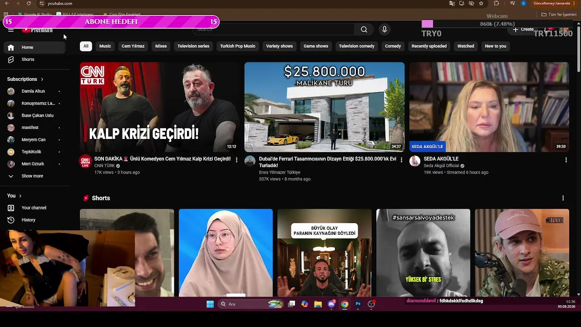Viewport: 581px width, 327px height.
Task: Expand the You section header
Action: (15, 196)
